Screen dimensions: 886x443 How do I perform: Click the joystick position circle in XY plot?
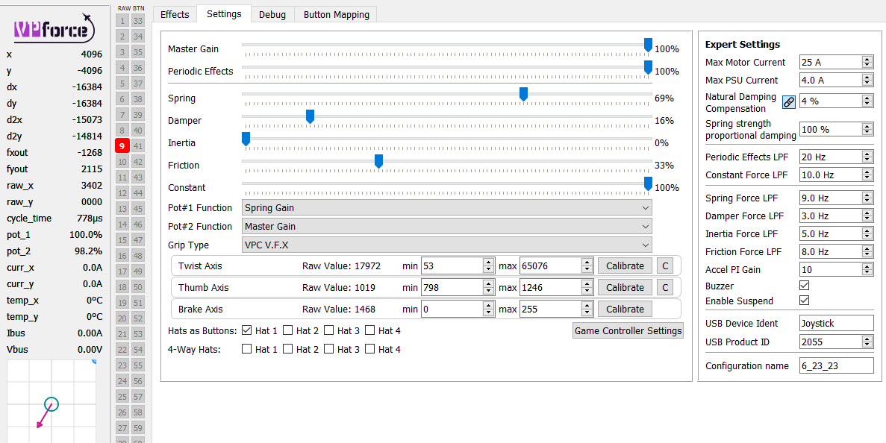pos(51,404)
